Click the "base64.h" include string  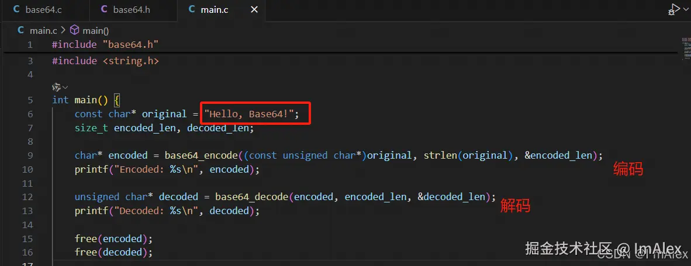[130, 44]
